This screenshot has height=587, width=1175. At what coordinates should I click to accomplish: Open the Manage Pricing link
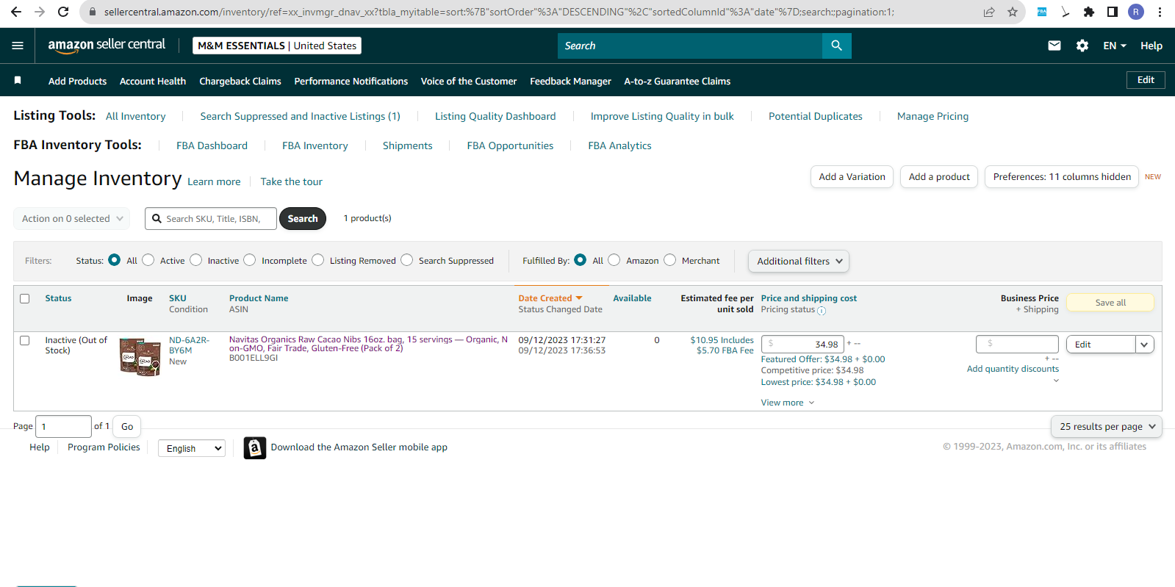point(933,116)
